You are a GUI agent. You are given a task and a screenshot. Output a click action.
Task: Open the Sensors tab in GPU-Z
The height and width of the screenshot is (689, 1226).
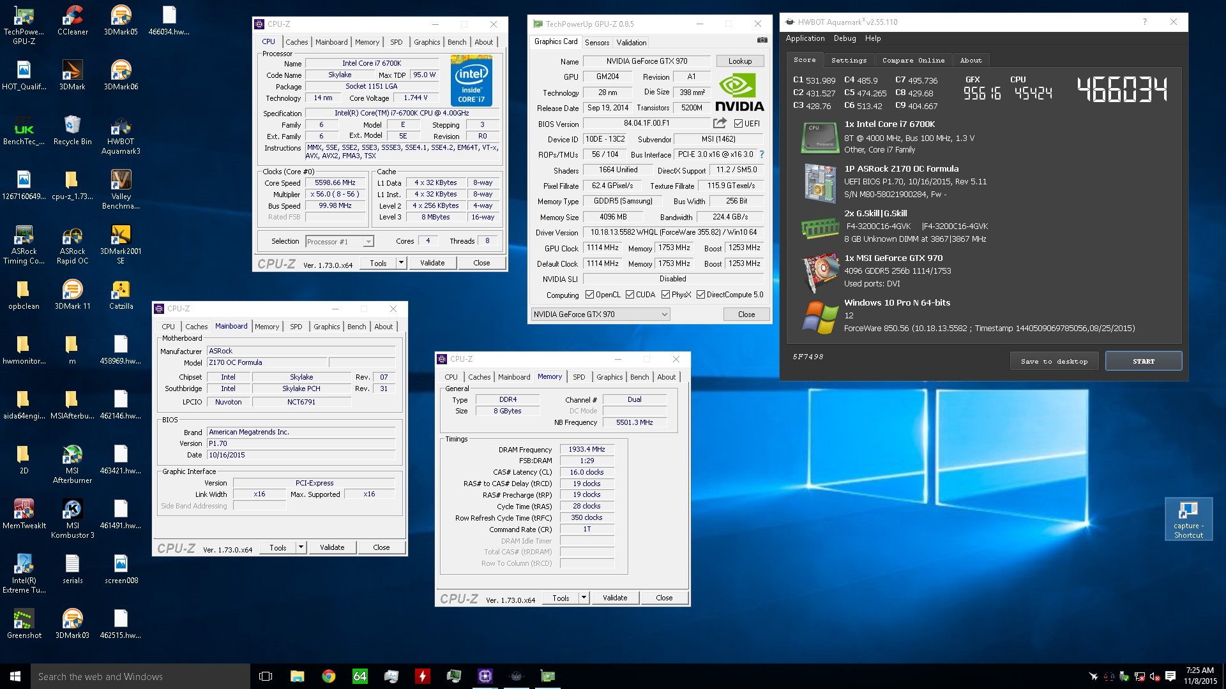click(597, 43)
